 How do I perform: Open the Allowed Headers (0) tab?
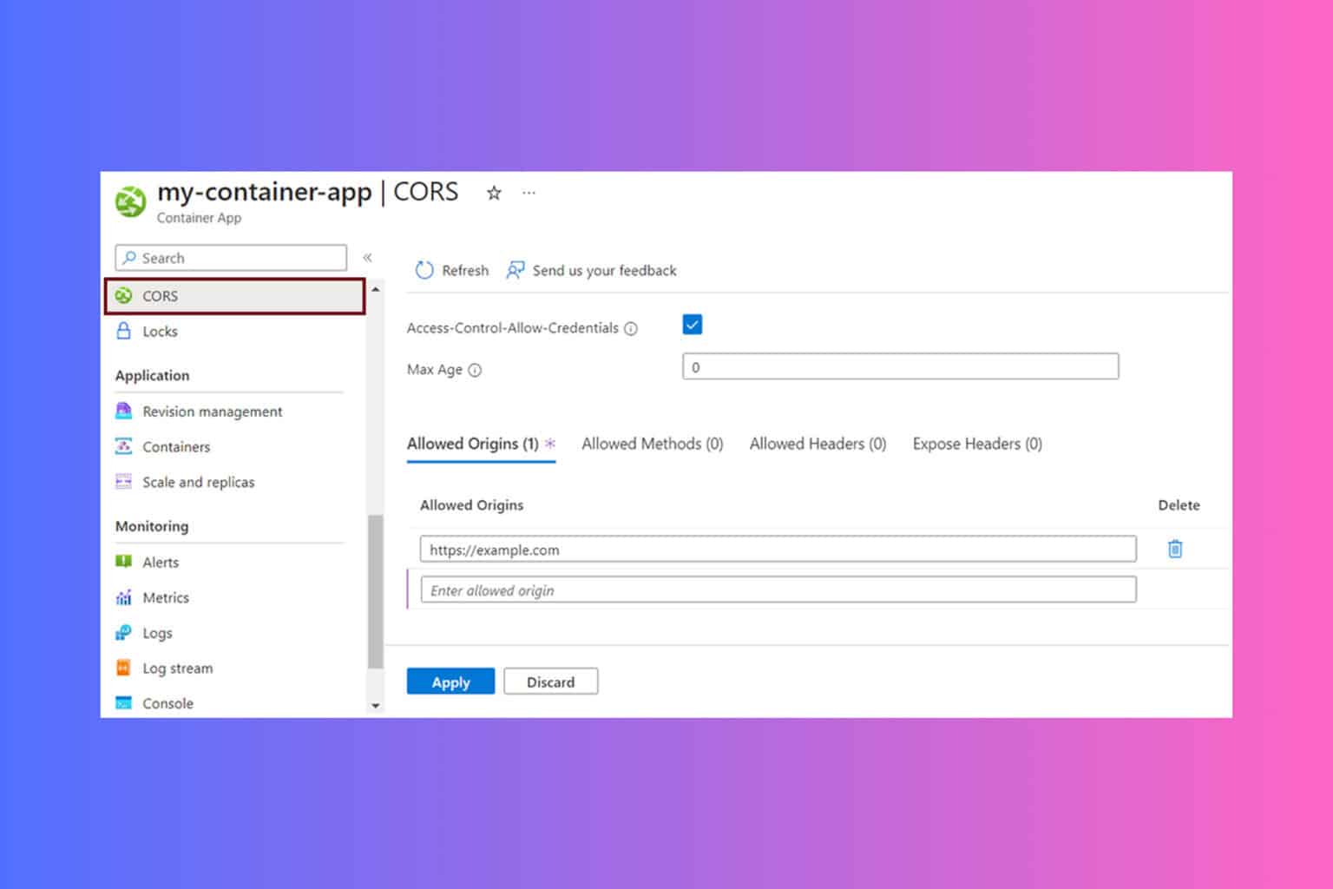[818, 444]
